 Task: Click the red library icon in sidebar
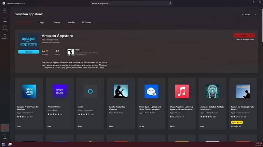point(5,128)
